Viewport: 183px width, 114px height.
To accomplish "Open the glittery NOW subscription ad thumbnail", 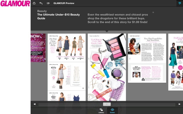I will click(38, 48).
